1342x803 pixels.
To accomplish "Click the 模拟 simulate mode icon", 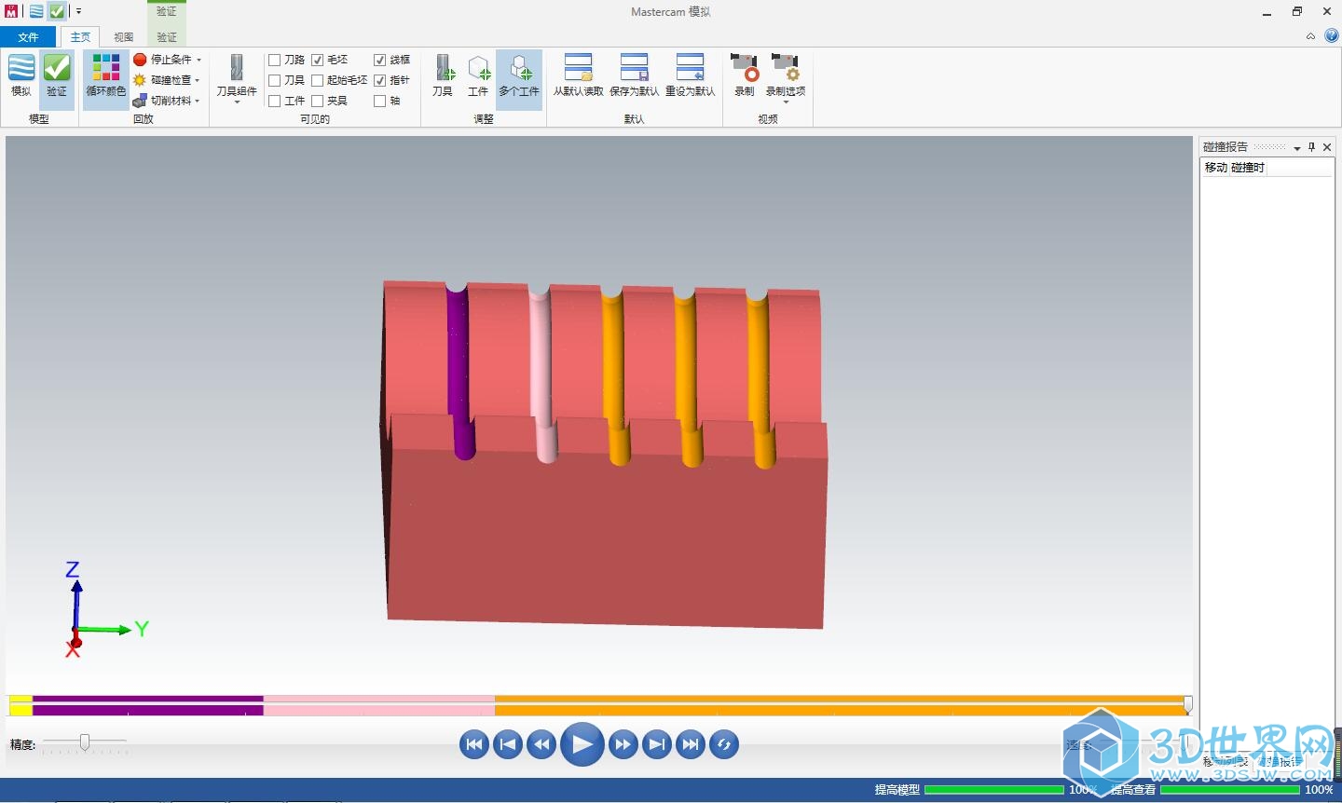I will [x=21, y=68].
